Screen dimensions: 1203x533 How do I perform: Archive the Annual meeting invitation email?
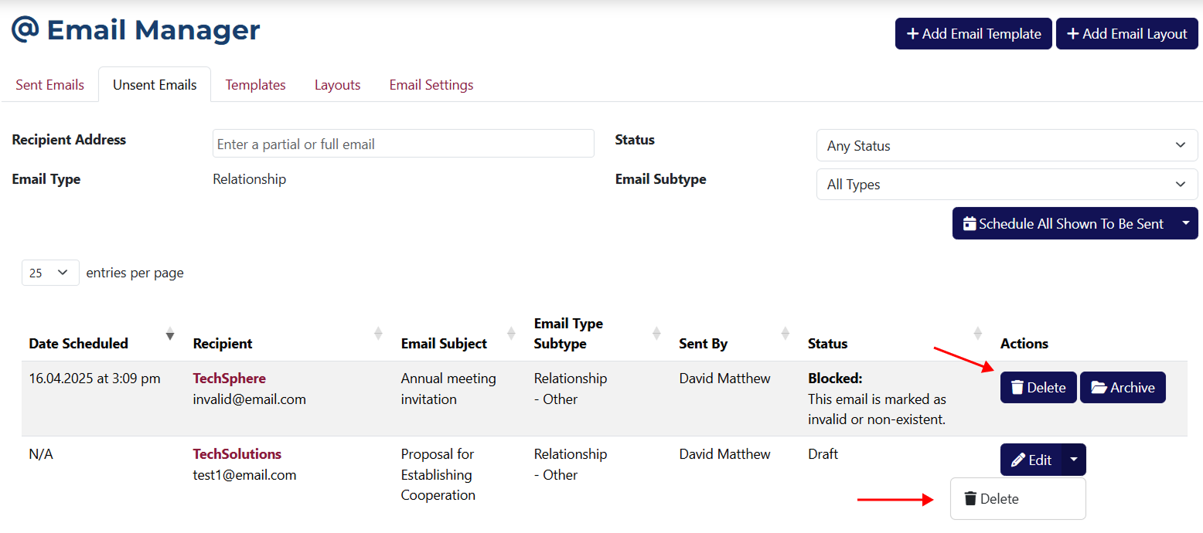(x=1122, y=388)
